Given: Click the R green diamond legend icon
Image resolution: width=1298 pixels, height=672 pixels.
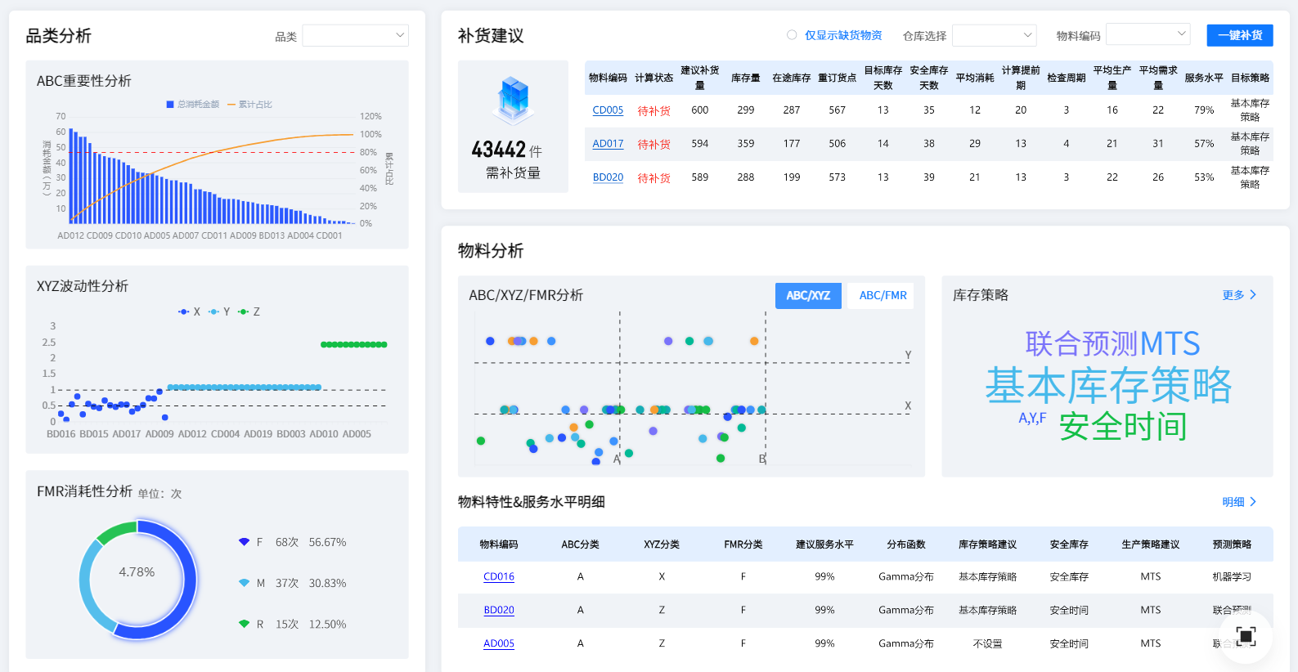Looking at the screenshot, I should click(x=244, y=624).
